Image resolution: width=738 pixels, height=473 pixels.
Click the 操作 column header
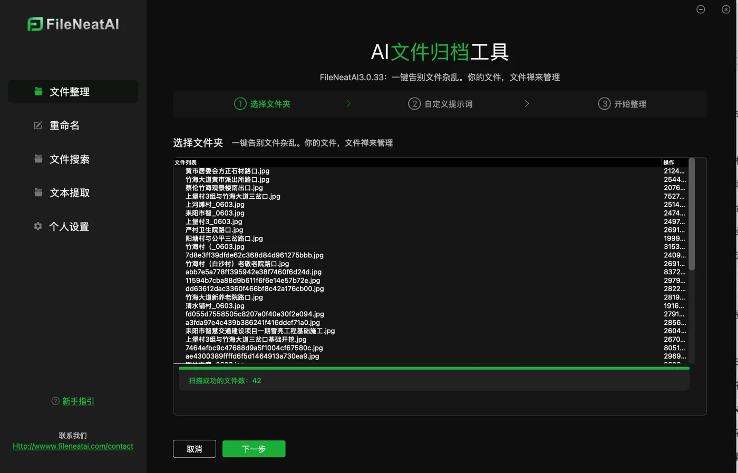click(x=668, y=162)
